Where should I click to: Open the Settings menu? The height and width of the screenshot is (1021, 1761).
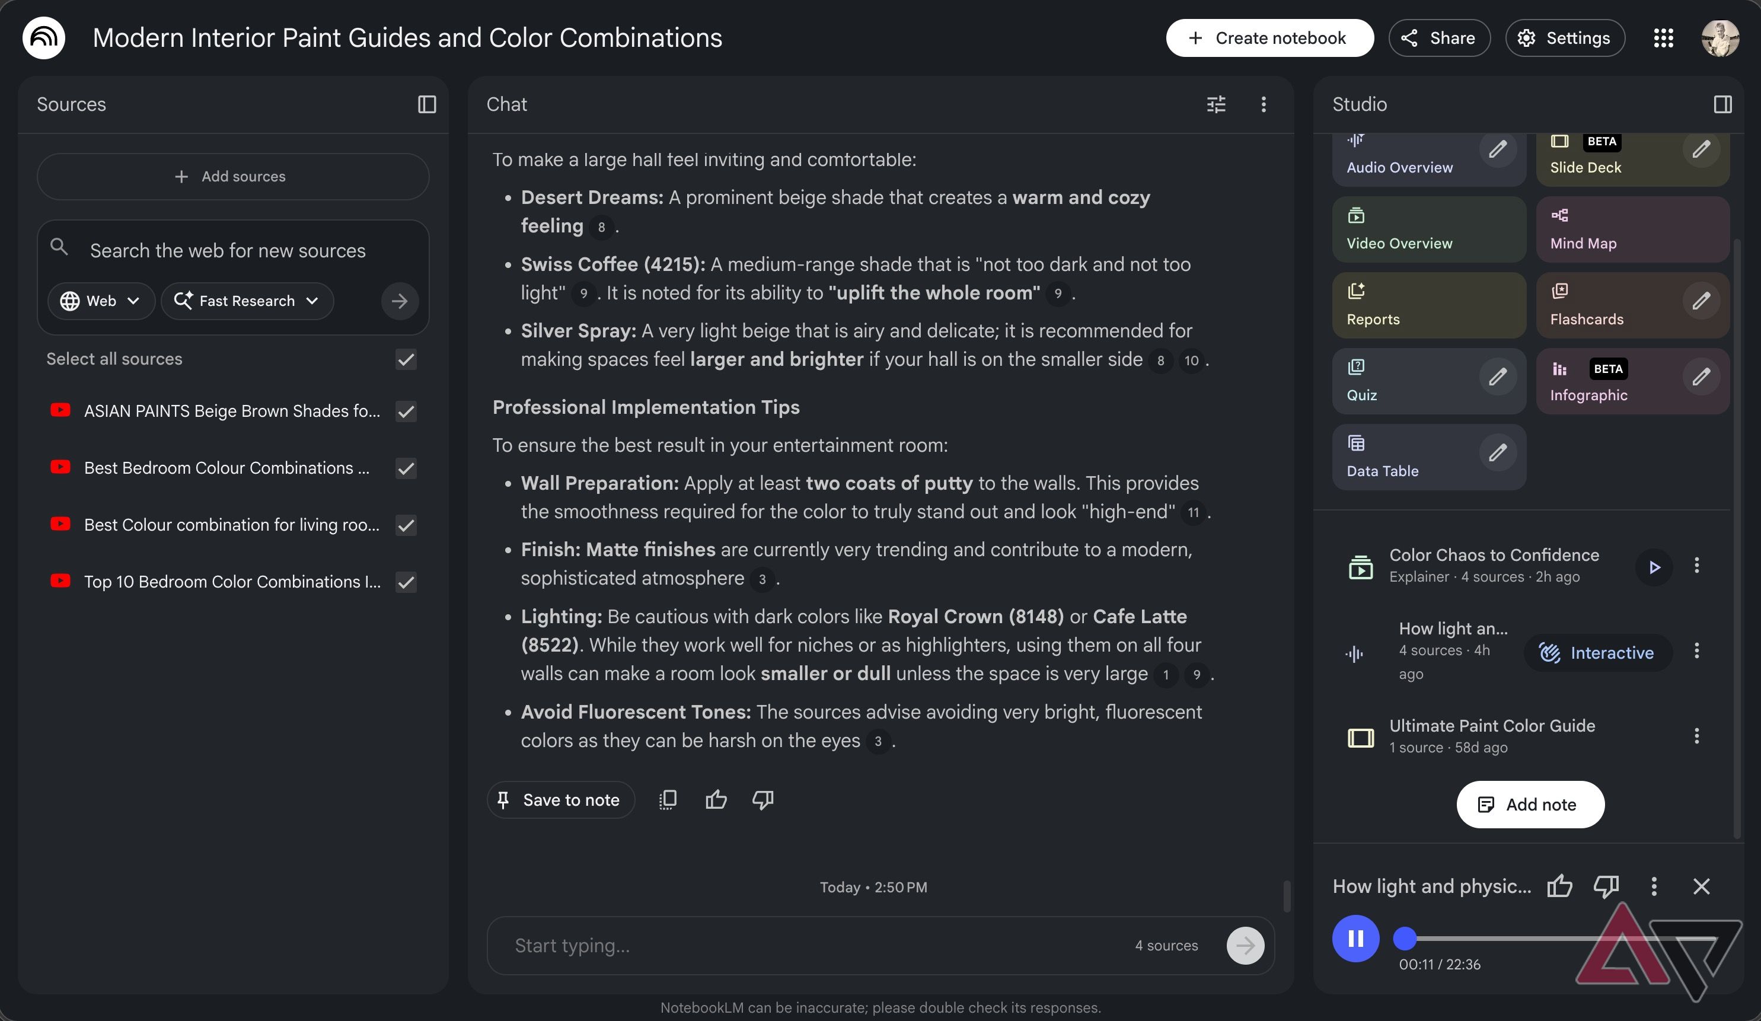click(x=1565, y=38)
